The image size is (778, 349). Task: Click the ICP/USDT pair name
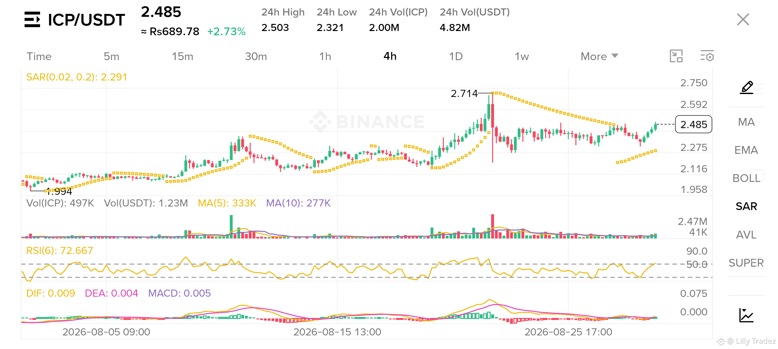(x=86, y=20)
